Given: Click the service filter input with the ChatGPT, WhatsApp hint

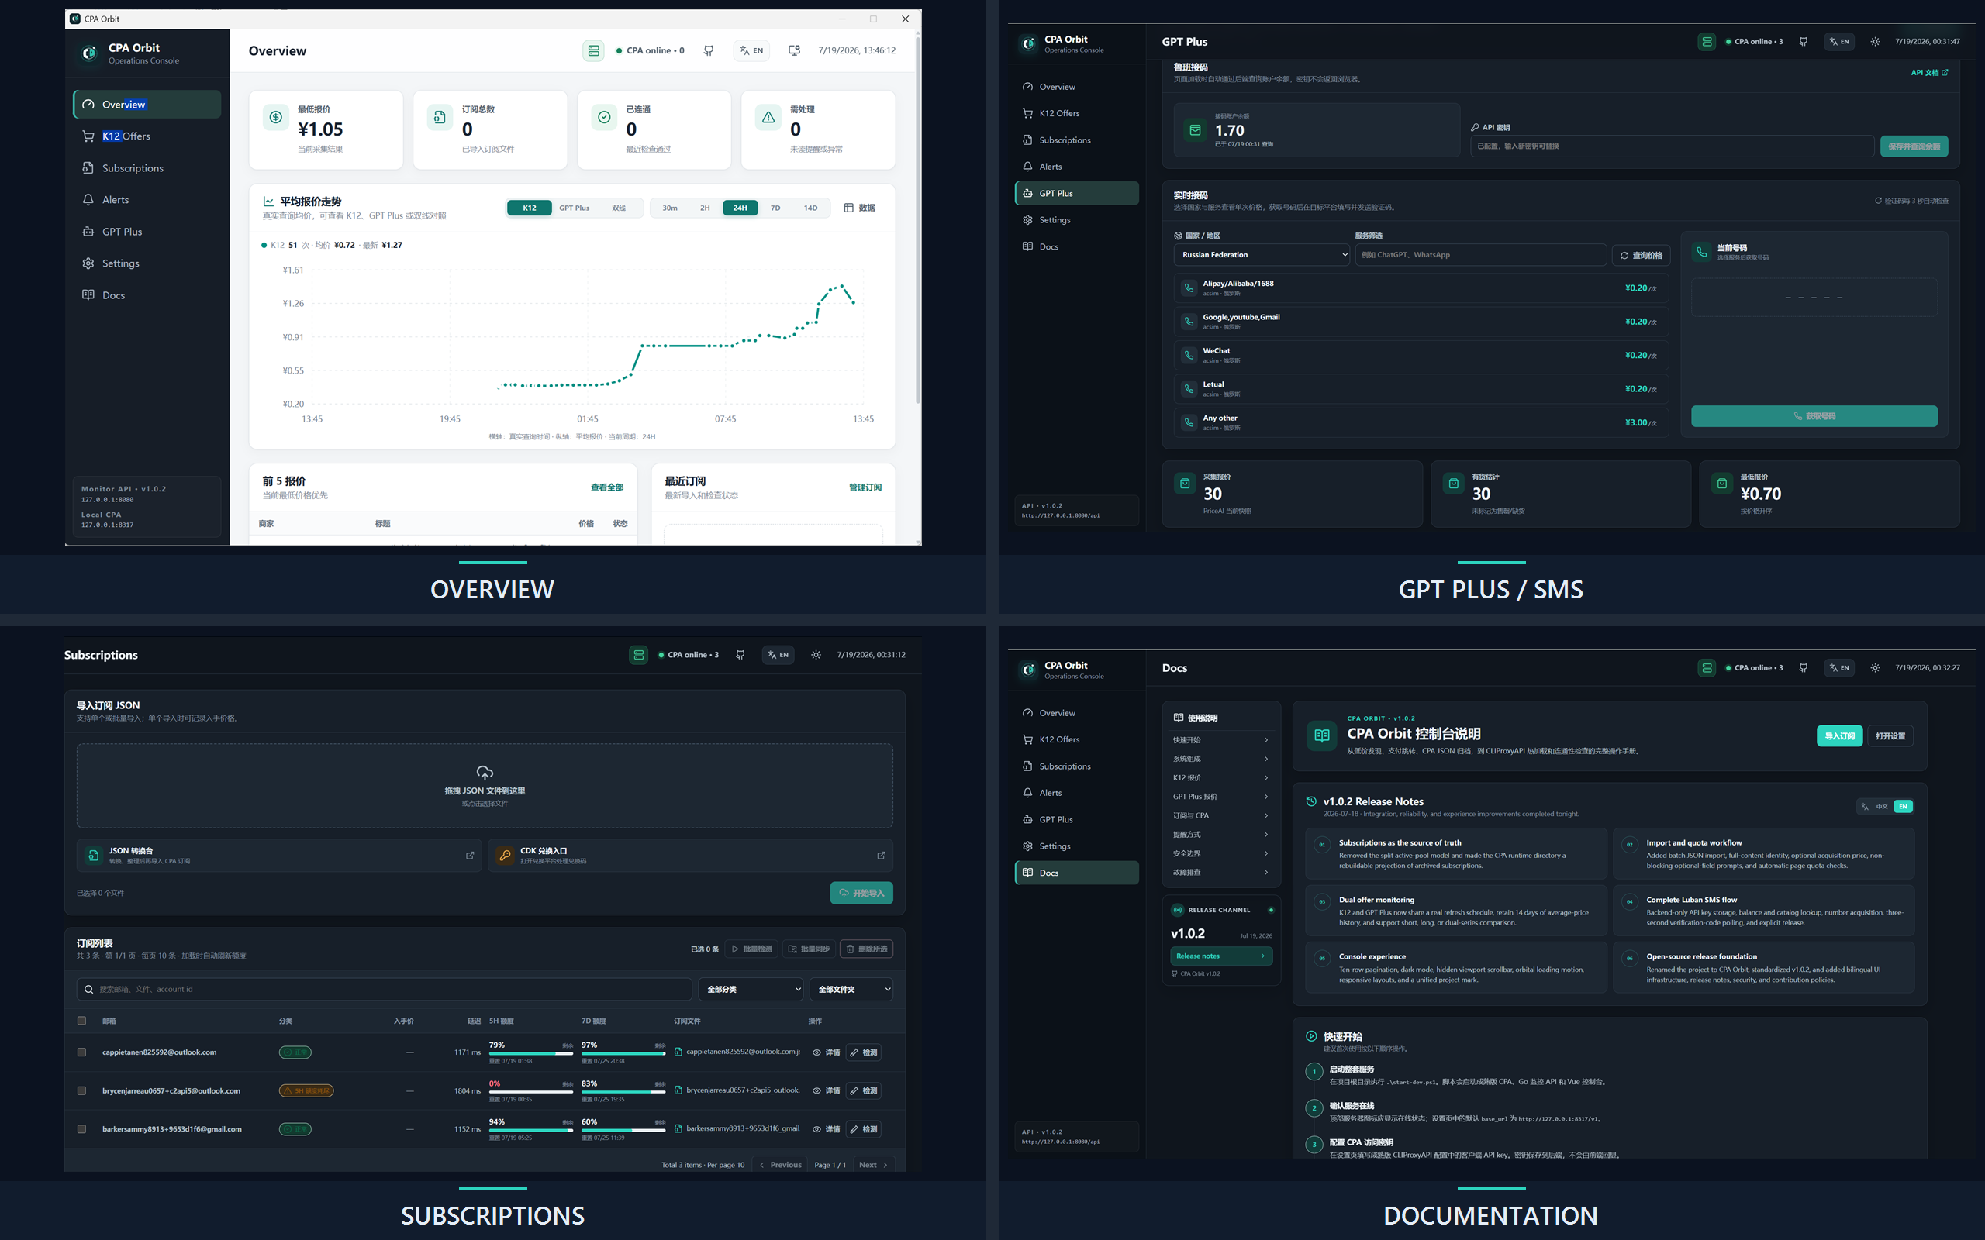Looking at the screenshot, I should click(1480, 255).
